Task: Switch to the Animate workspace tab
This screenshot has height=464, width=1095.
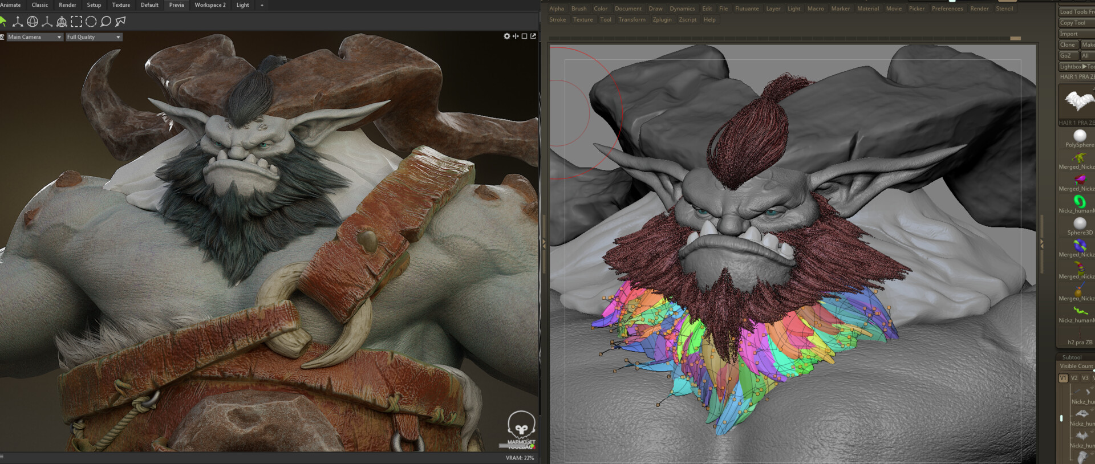Action: (x=11, y=5)
